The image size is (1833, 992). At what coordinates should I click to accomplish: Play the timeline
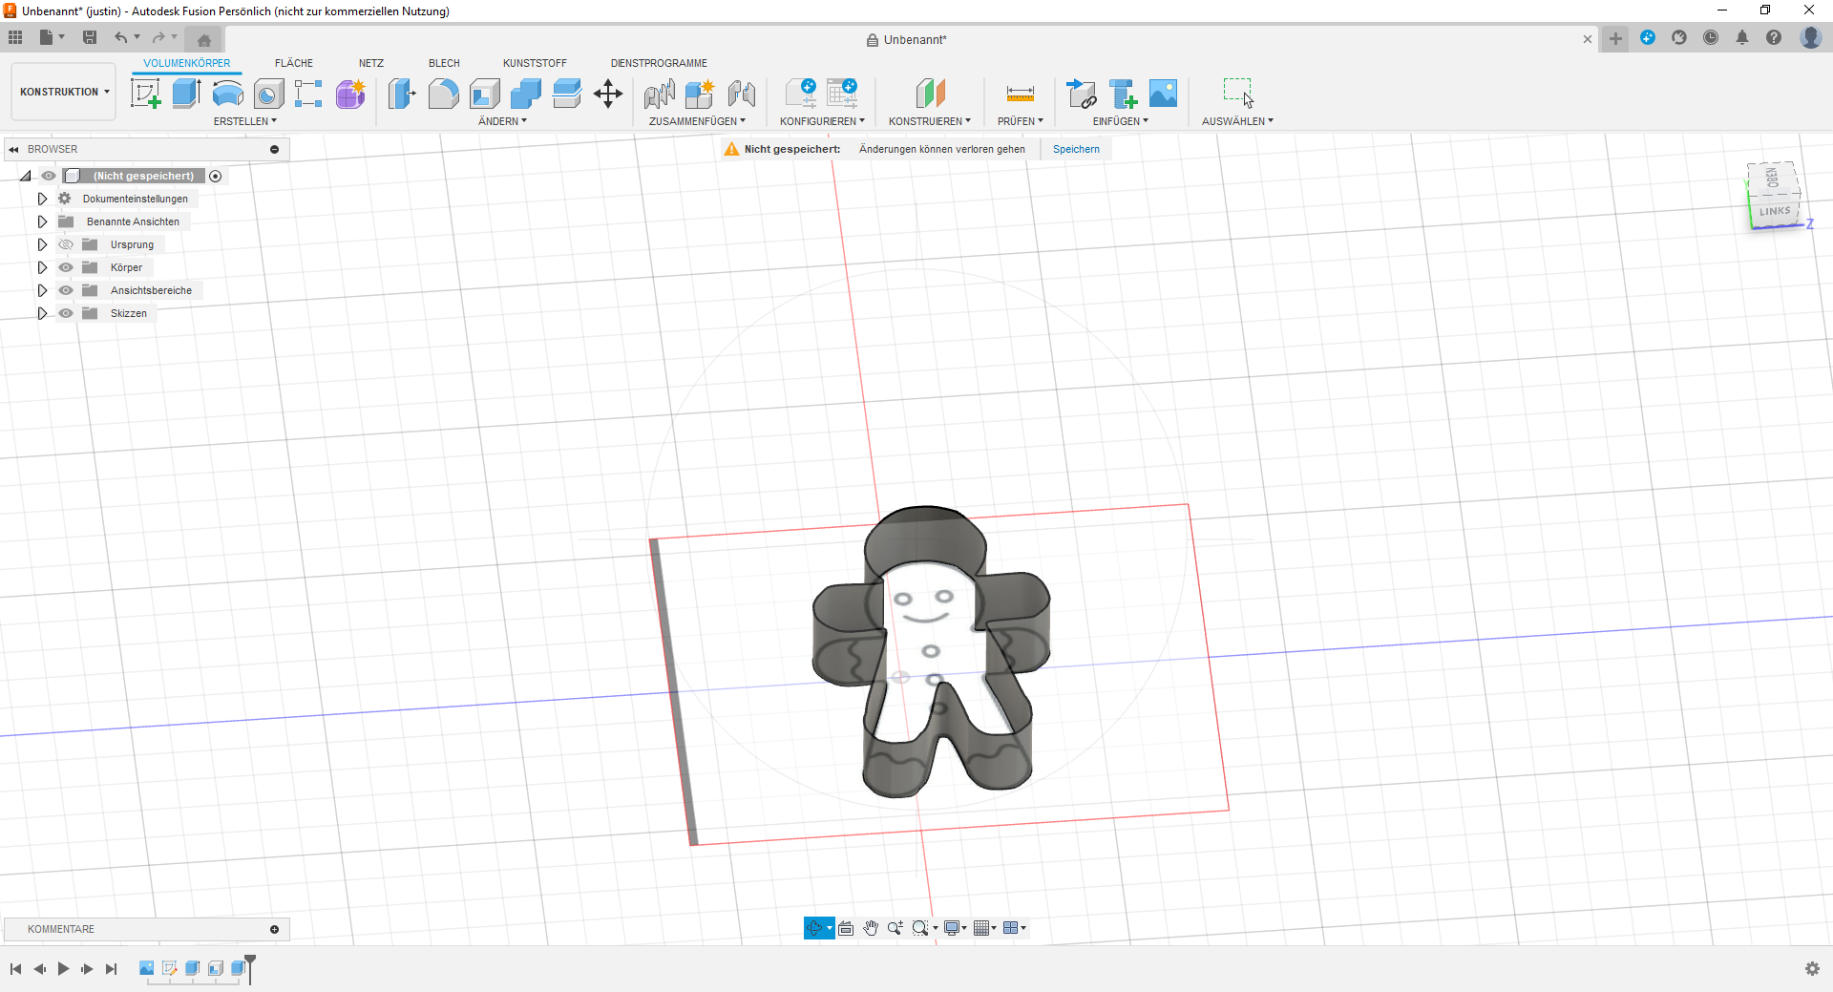(x=63, y=968)
